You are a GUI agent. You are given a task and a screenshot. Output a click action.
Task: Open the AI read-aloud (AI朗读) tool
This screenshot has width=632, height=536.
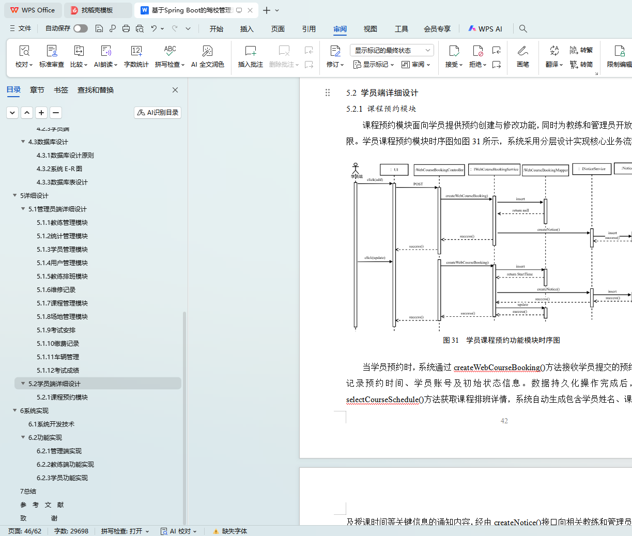[105, 51]
